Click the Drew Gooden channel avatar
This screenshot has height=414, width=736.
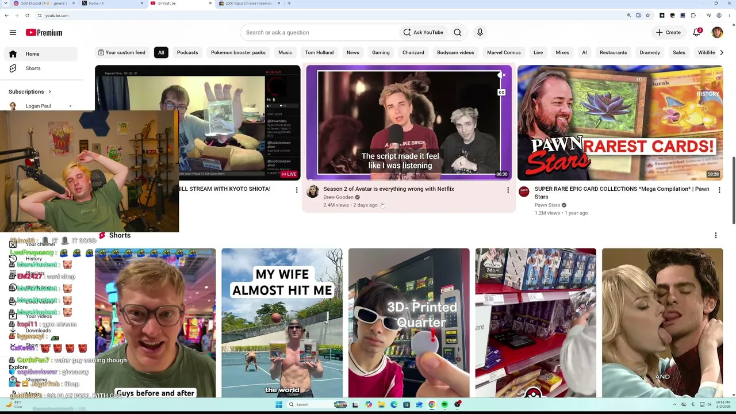coord(312,191)
